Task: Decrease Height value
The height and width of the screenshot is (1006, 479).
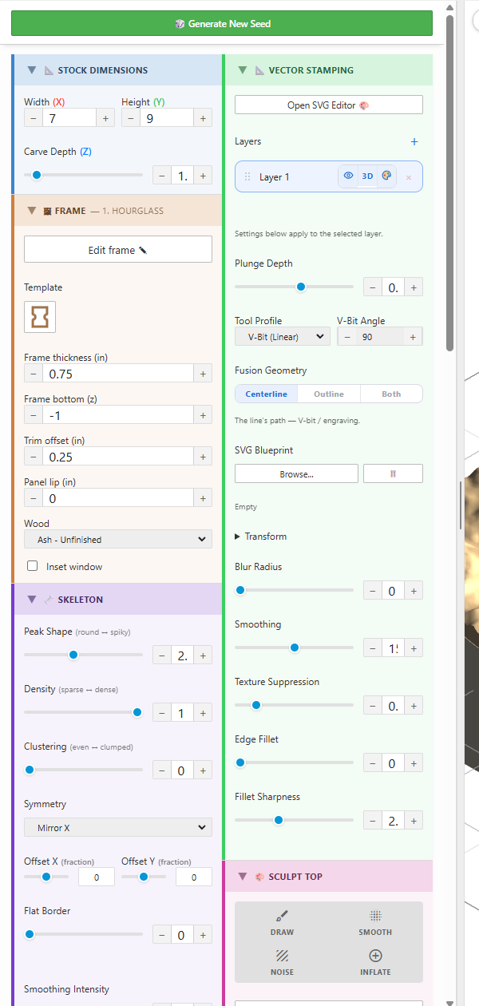Action: pos(130,117)
